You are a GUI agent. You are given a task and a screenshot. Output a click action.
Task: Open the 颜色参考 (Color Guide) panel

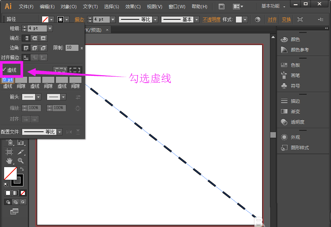(295, 50)
